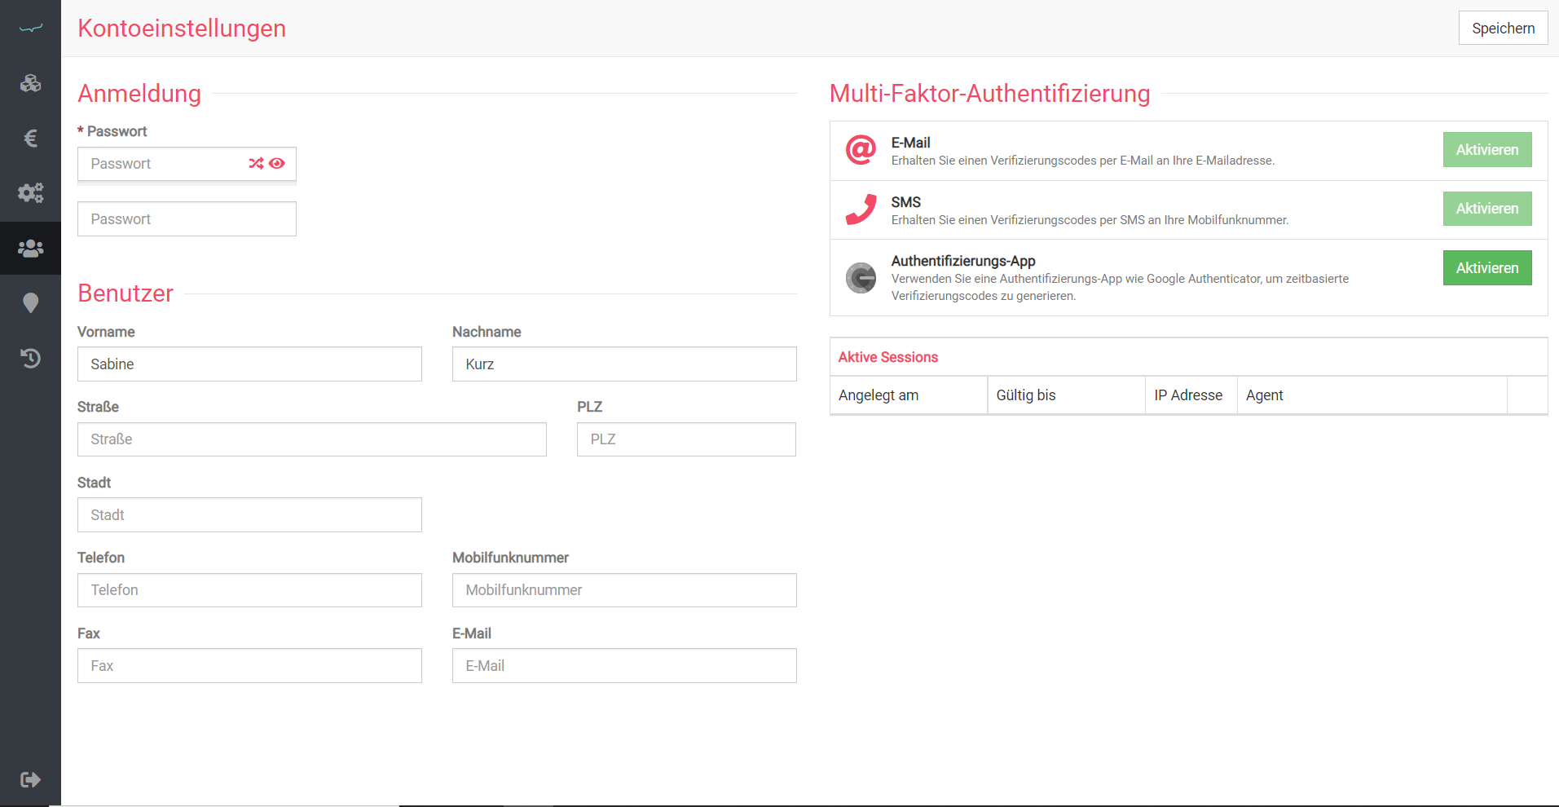Screen dimensions: 1559x807
Task: Select the users group sidebar icon
Action: pos(30,248)
